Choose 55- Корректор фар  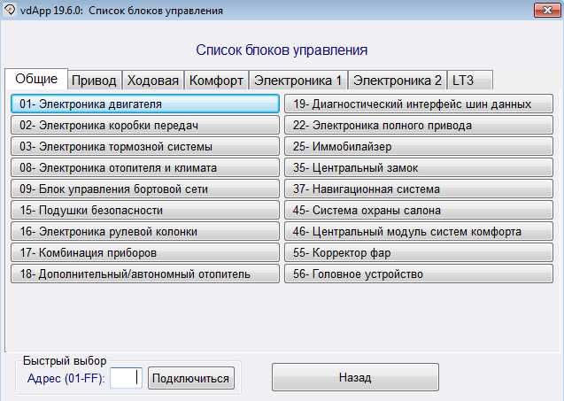pos(419,252)
